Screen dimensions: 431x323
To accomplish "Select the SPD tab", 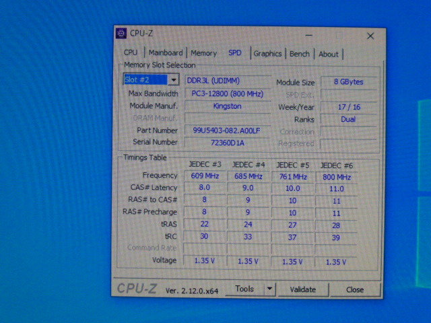I will (235, 52).
